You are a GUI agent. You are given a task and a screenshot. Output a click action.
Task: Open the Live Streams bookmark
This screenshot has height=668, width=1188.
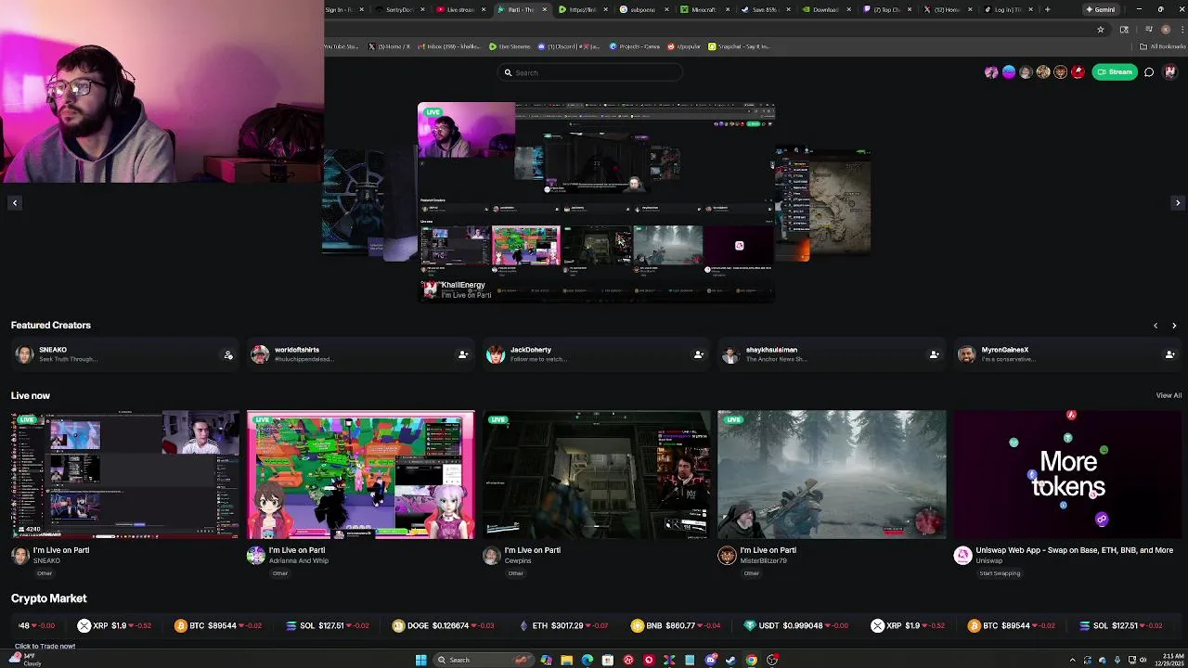(x=510, y=46)
